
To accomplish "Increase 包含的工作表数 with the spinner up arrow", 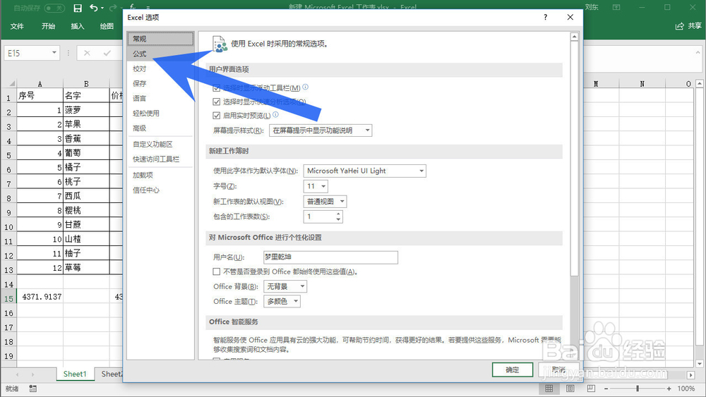I will (x=338, y=214).
